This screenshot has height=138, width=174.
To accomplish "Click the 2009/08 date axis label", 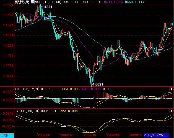I will coord(44,135).
